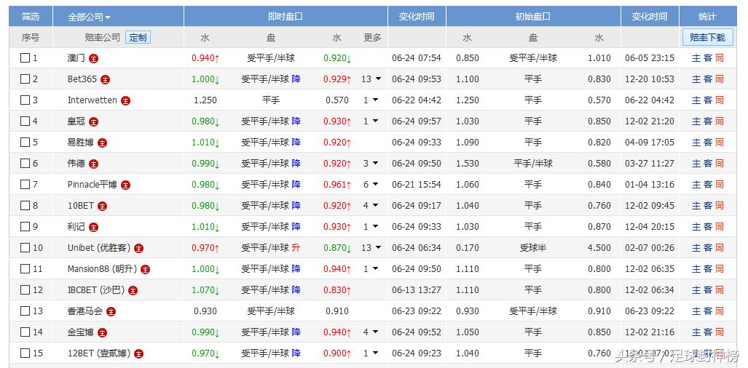This screenshot has height=368, width=748.
Task: Tick the checkbox for row 6 伟德
Action: [x=25, y=164]
